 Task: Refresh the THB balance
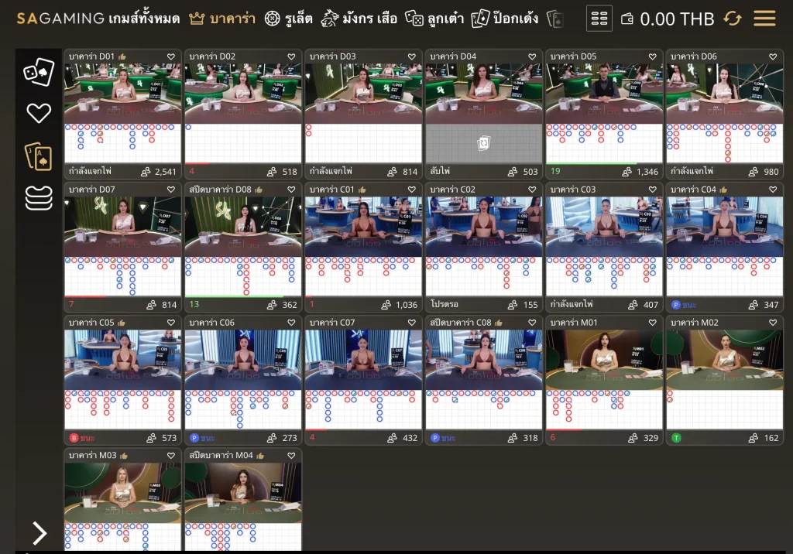[x=732, y=19]
